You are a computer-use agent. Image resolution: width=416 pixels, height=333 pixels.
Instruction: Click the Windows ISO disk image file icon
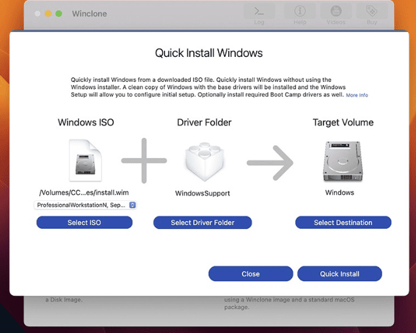point(85,160)
